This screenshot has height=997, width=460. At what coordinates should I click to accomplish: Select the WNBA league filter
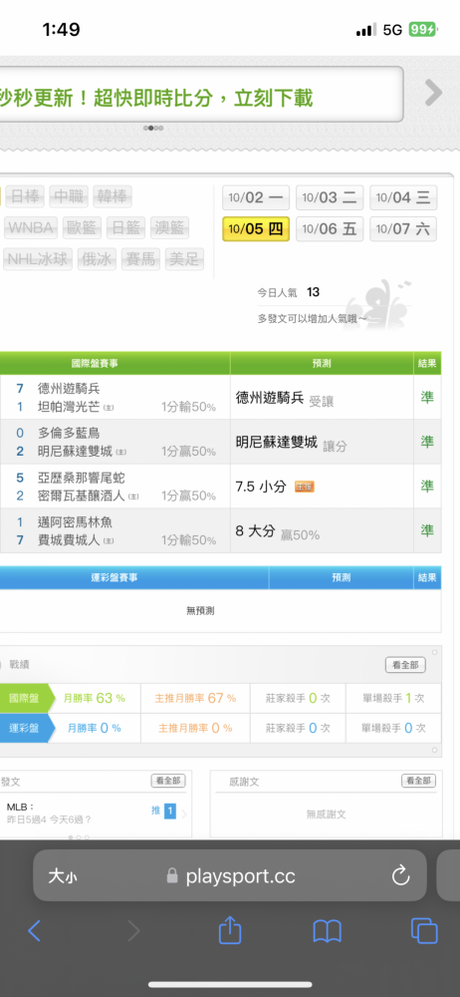pos(31,227)
